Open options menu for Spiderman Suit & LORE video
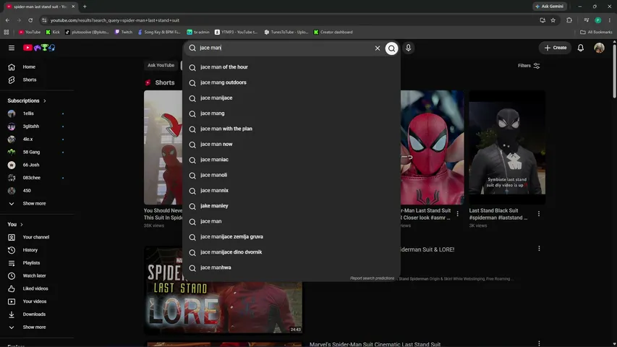The image size is (617, 347). pos(539,249)
